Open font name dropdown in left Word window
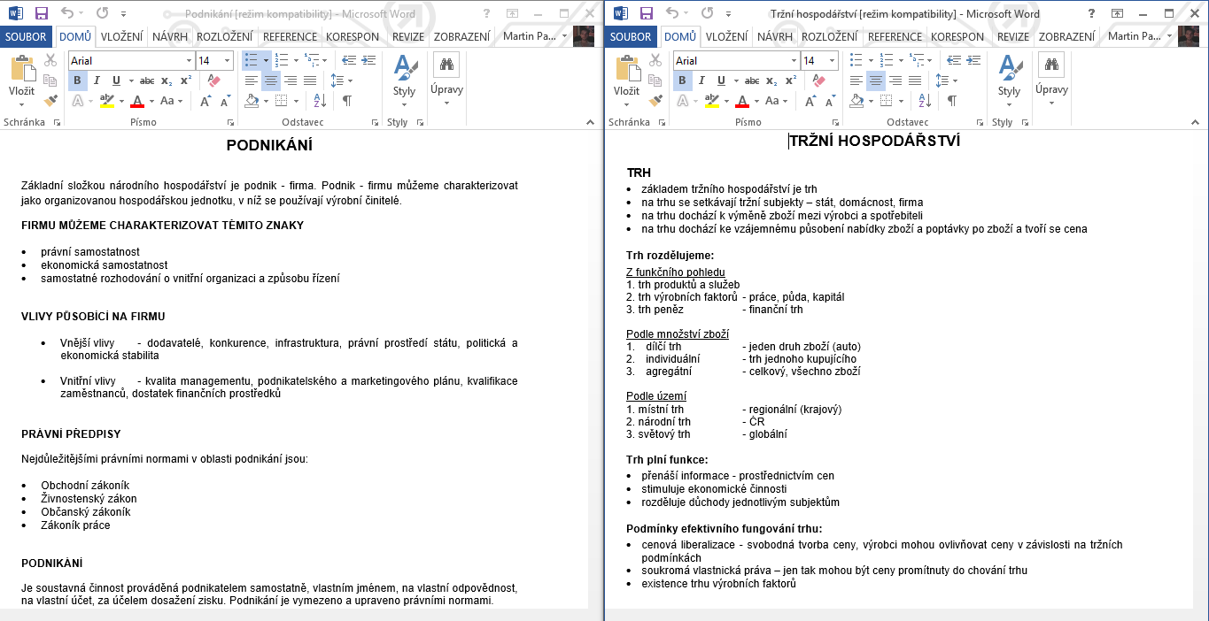1209x621 pixels. [x=189, y=61]
